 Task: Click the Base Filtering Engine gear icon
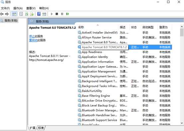click(80, 96)
